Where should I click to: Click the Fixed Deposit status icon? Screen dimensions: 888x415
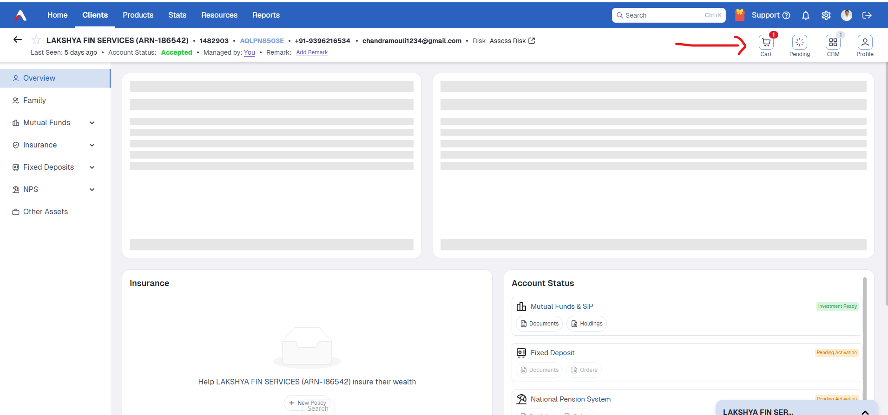click(x=521, y=353)
